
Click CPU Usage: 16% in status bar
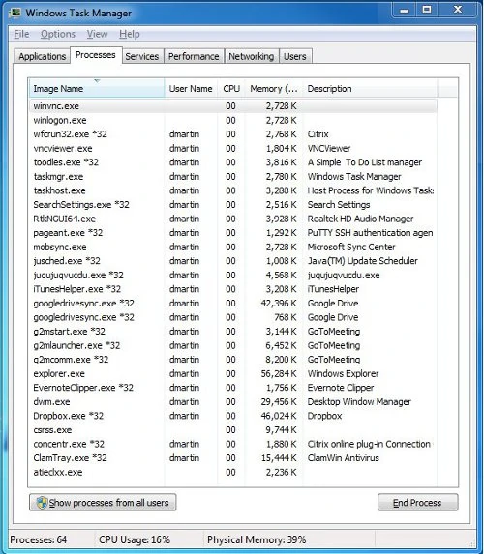click(x=135, y=539)
